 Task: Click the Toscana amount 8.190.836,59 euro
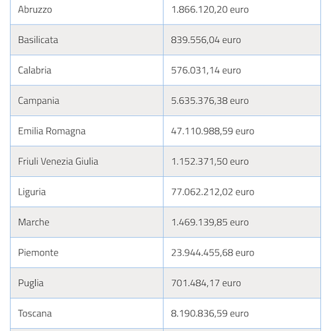pos(210,313)
